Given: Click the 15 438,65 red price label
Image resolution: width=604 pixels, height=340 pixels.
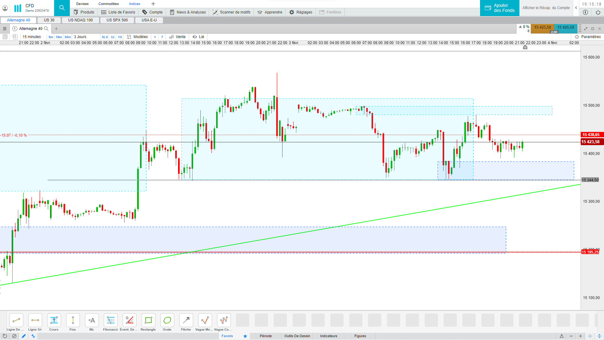Looking at the screenshot, I should pyautogui.click(x=591, y=135).
